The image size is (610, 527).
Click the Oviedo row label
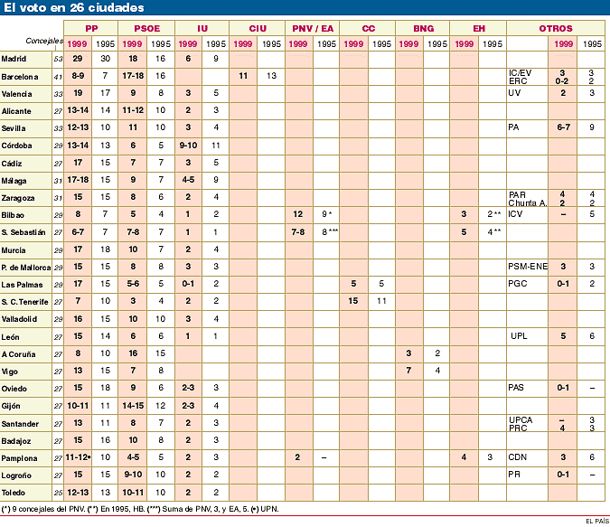pos(14,389)
